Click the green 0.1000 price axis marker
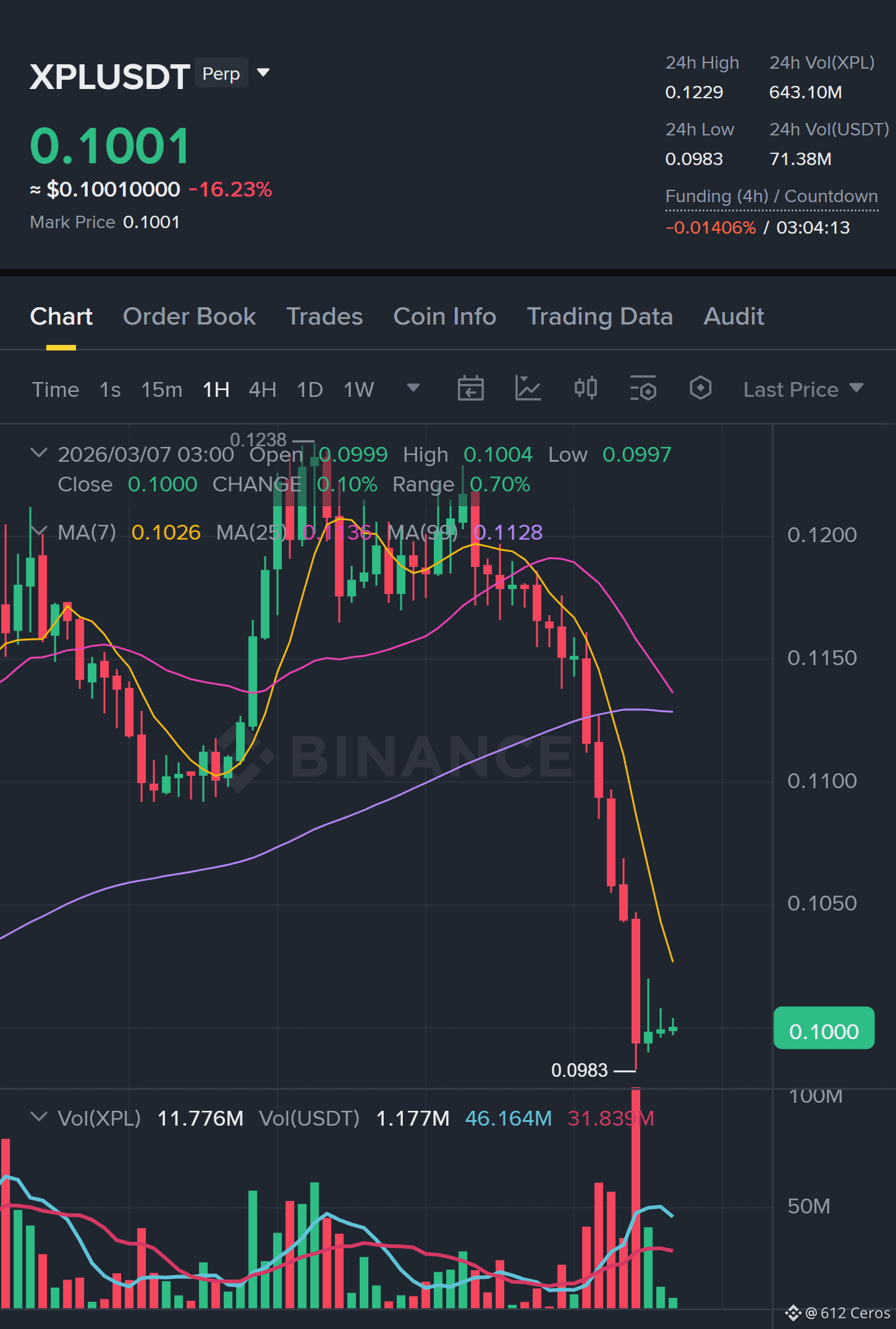 point(824,1028)
